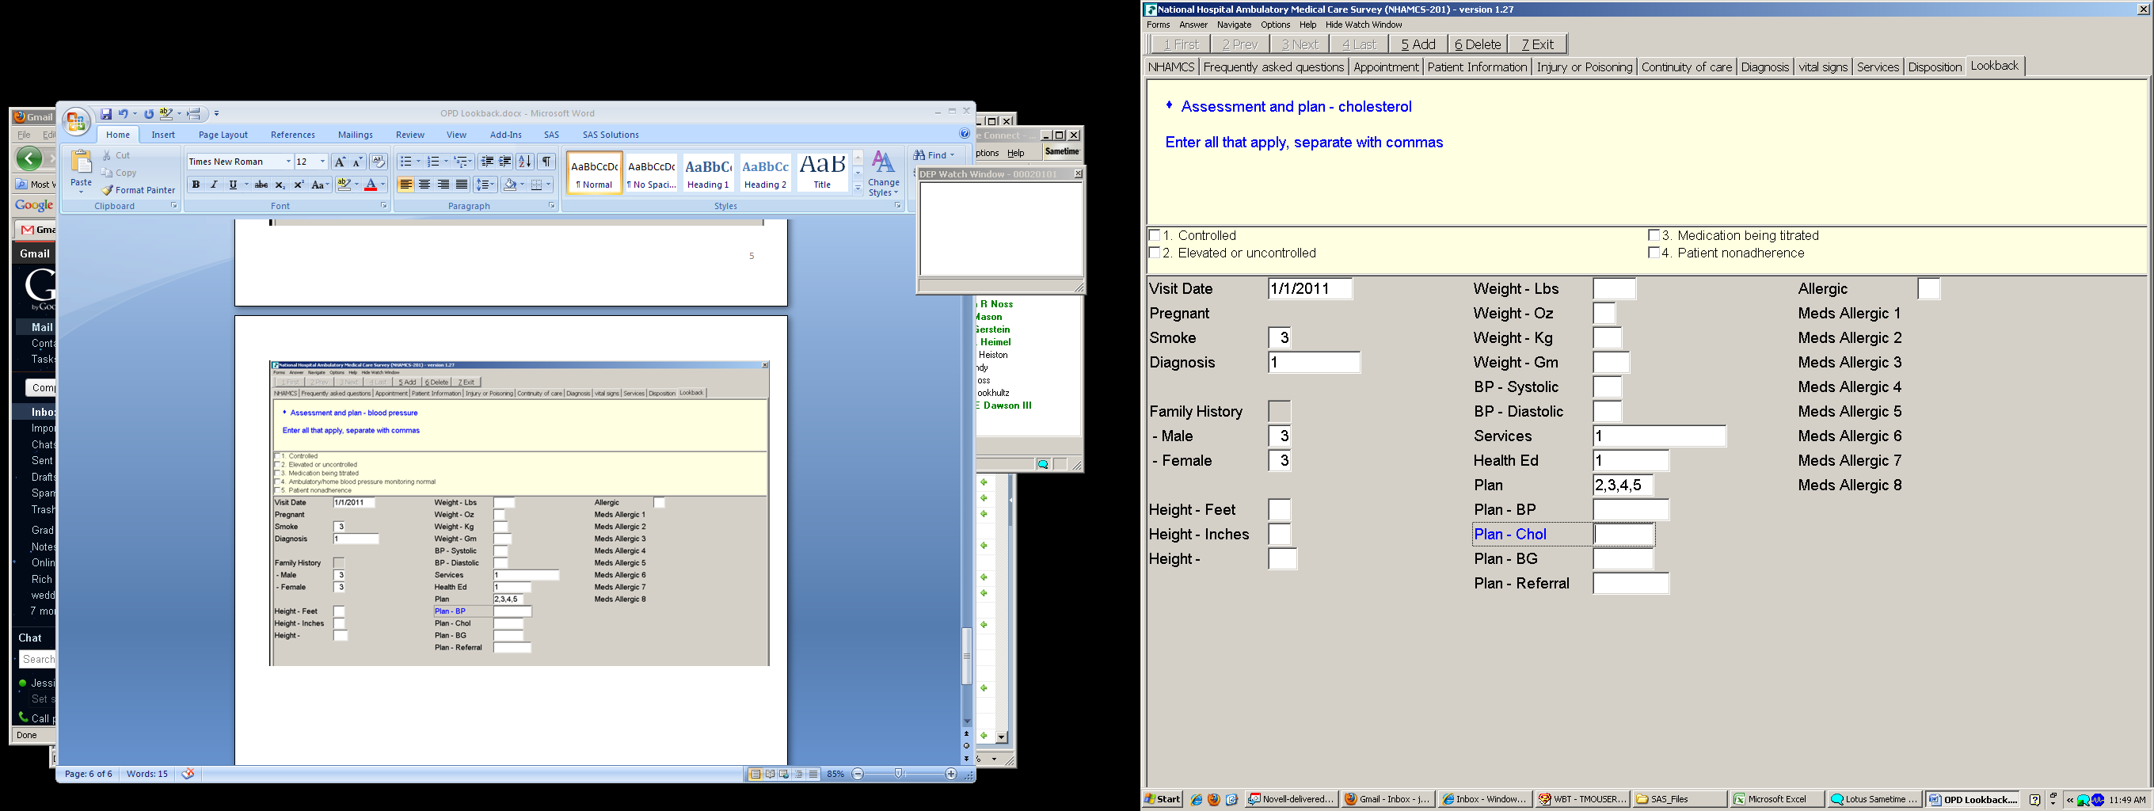Switch to Full Screen Reading view
Viewport: 2154px width, 811px height.
770,775
